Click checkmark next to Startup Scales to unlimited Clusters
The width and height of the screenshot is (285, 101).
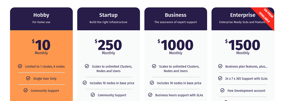87,66
